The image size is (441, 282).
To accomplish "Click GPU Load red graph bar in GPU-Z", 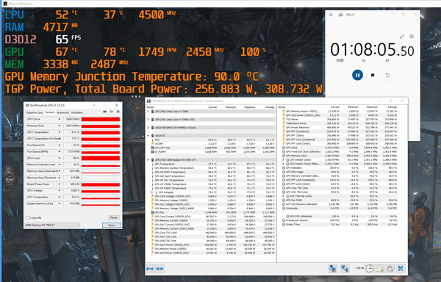I will [x=101, y=158].
